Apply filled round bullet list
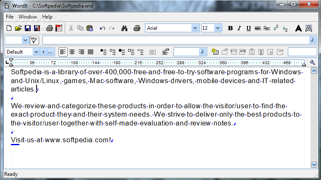 coord(103,52)
